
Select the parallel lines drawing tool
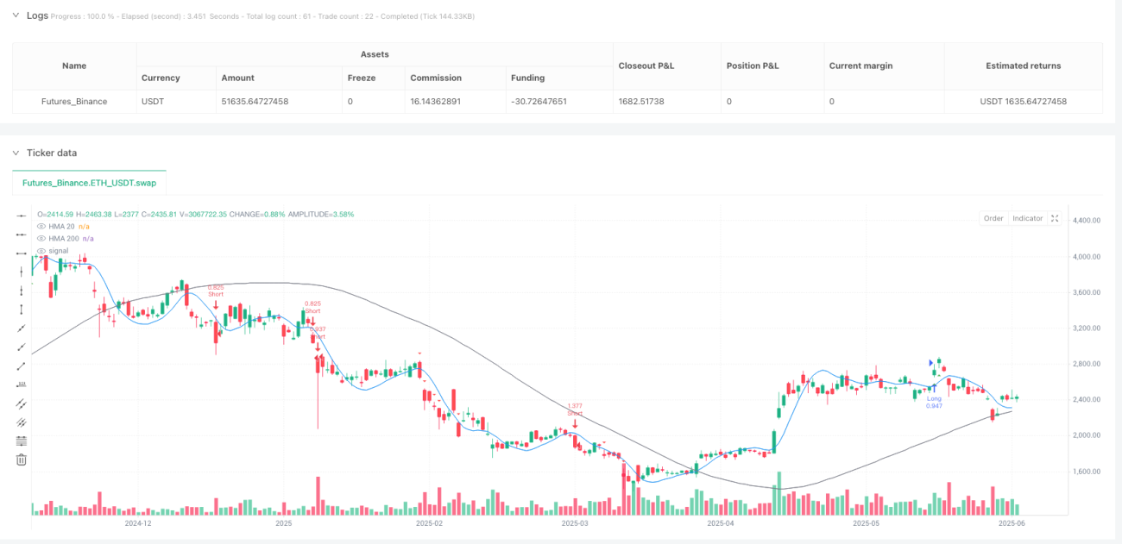[x=22, y=403]
